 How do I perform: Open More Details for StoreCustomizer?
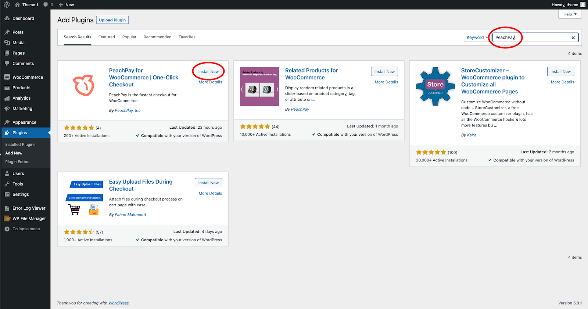562,82
